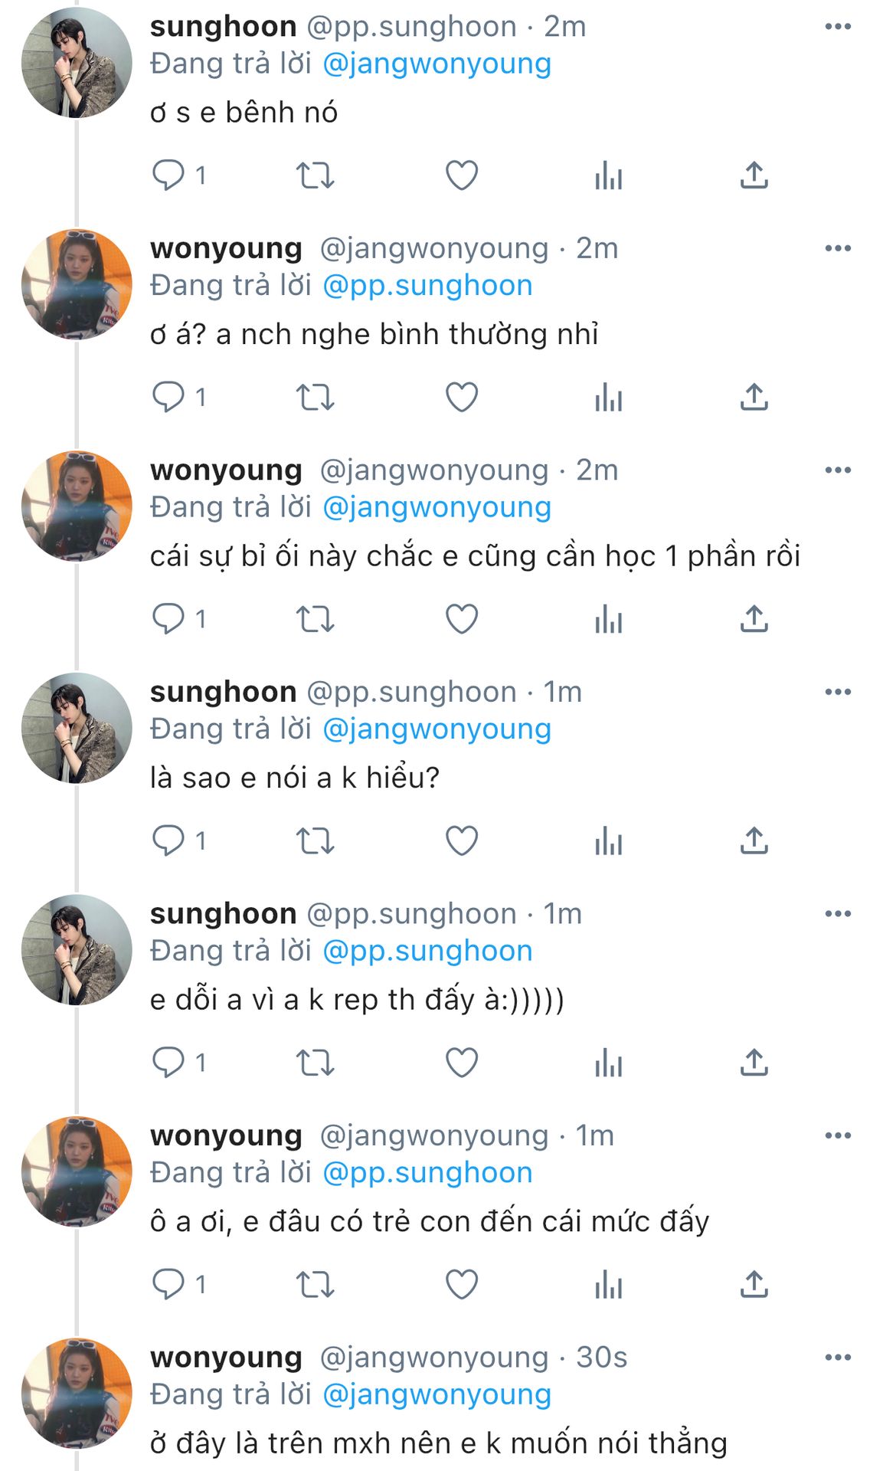Share the "là sao e nói a k hiểu?" tweet
The width and height of the screenshot is (883, 1471).
(754, 840)
